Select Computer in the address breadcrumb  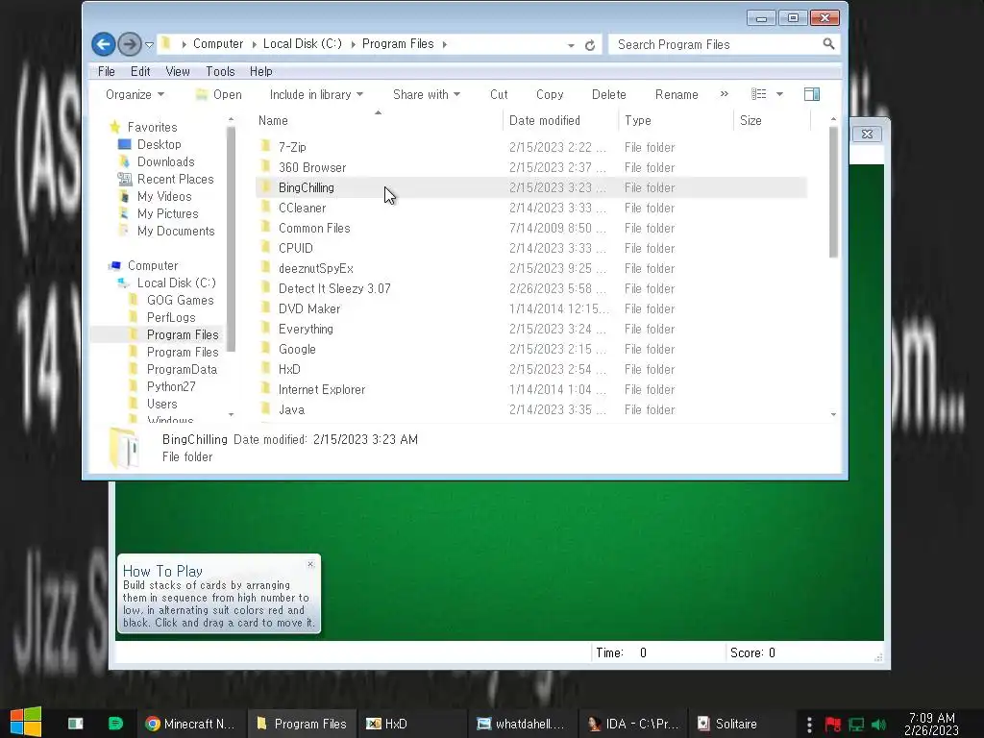218,44
